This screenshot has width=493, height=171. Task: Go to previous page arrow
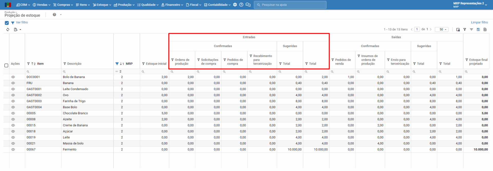(412, 29)
